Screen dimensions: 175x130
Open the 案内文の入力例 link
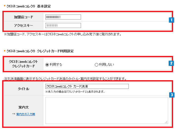pos(26,114)
